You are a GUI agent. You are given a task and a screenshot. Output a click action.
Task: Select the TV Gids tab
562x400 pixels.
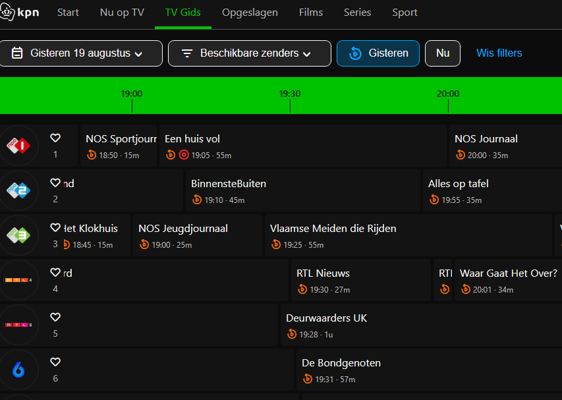[x=183, y=13]
